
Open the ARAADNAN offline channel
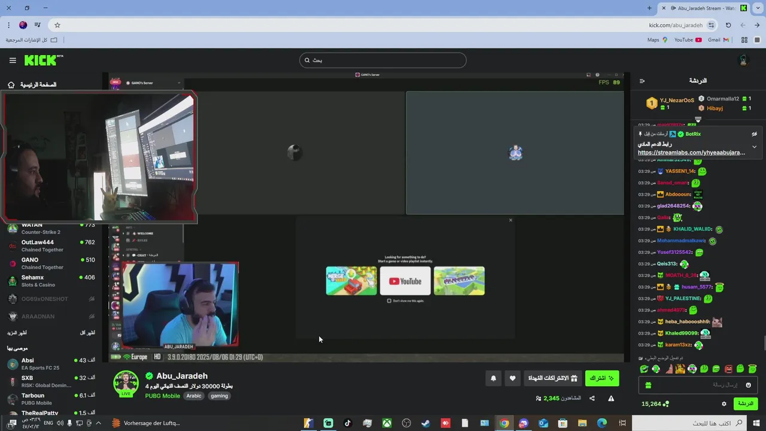[x=51, y=316]
